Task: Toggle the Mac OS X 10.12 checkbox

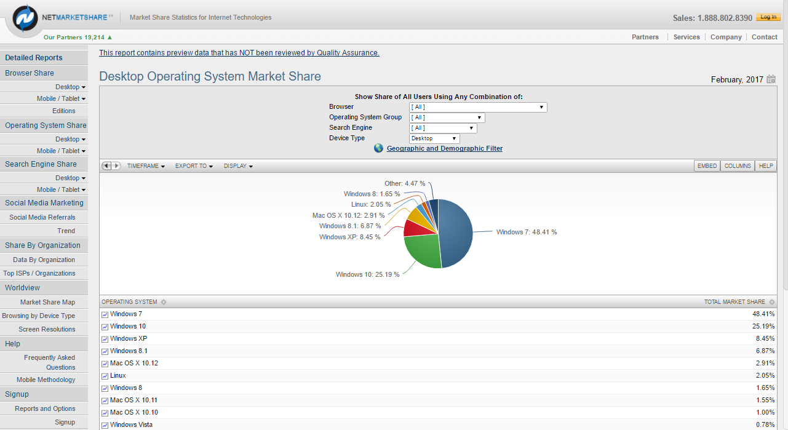Action: click(105, 364)
